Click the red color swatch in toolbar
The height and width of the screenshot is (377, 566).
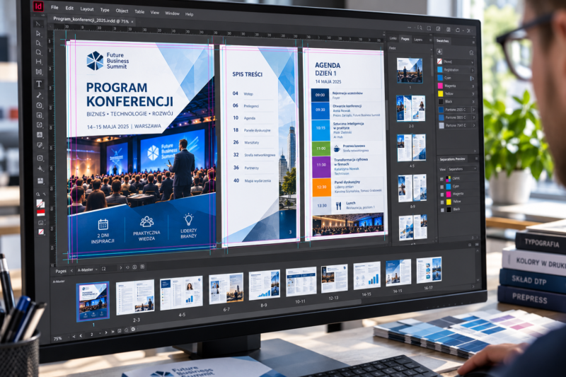pyautogui.click(x=41, y=212)
